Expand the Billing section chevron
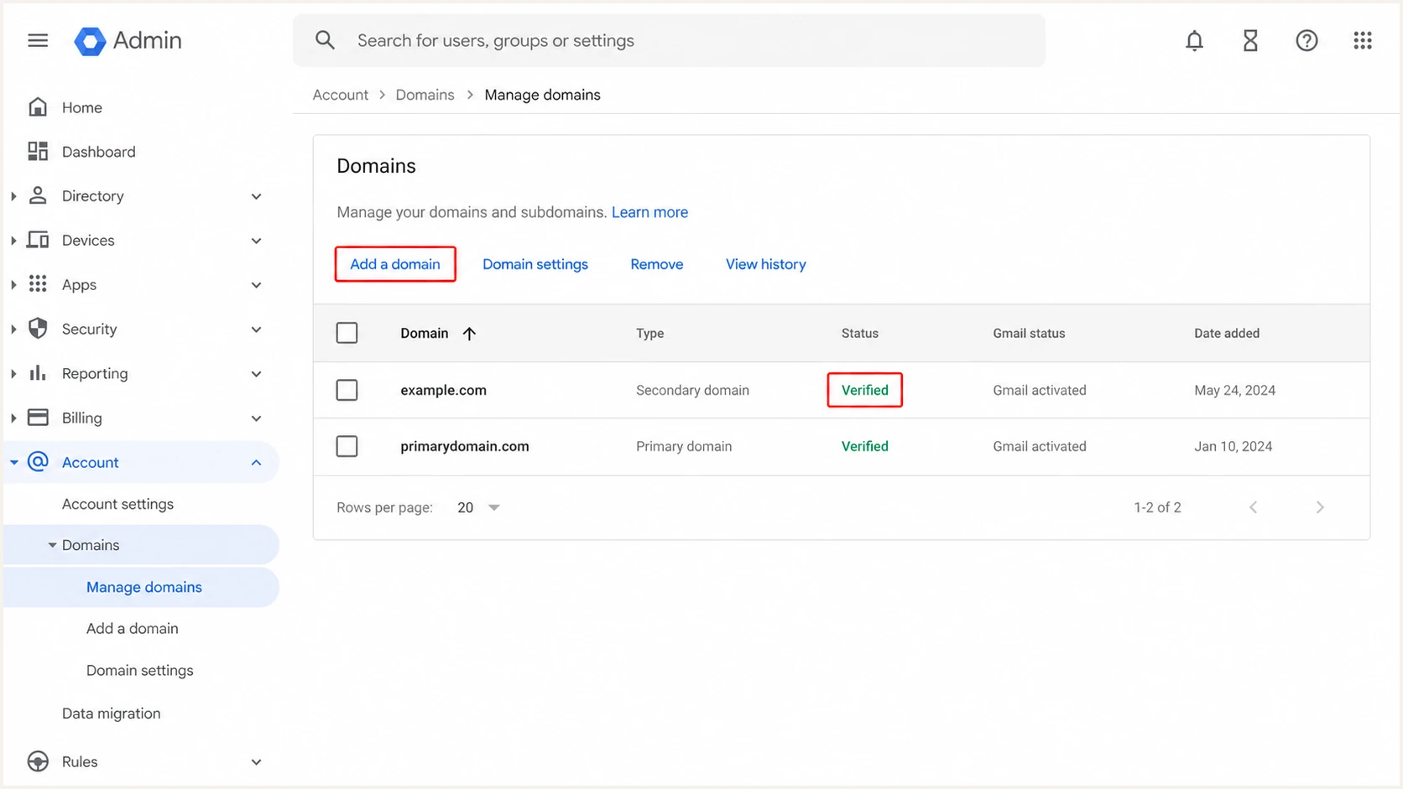 pos(257,418)
